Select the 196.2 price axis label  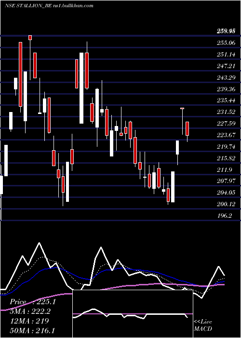pos(225,216)
